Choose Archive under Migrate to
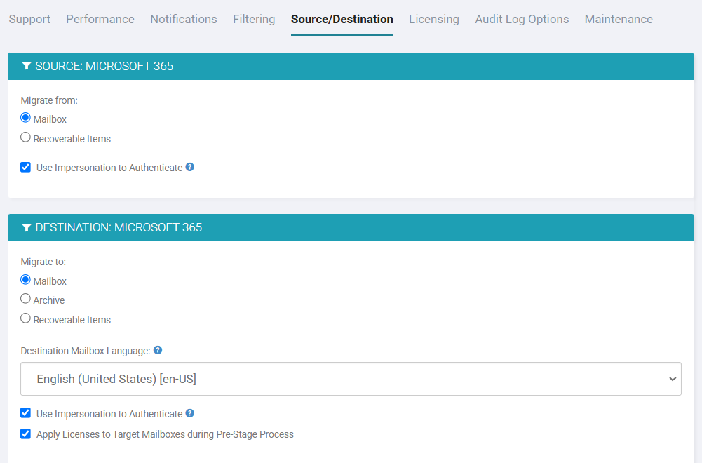This screenshot has width=702, height=463. click(25, 299)
